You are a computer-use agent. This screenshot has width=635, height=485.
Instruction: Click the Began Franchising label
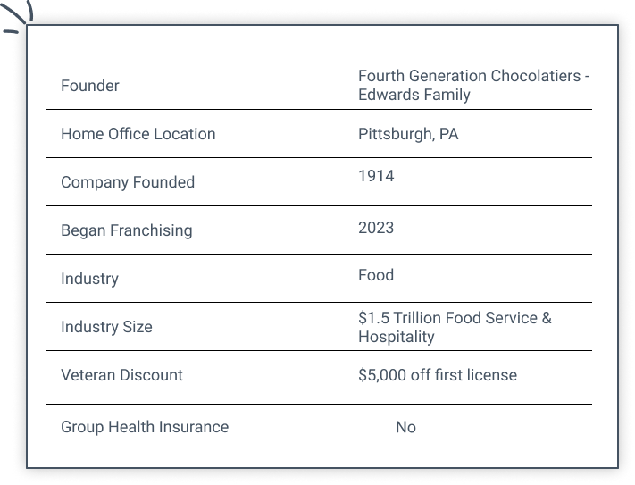pyautogui.click(x=126, y=230)
